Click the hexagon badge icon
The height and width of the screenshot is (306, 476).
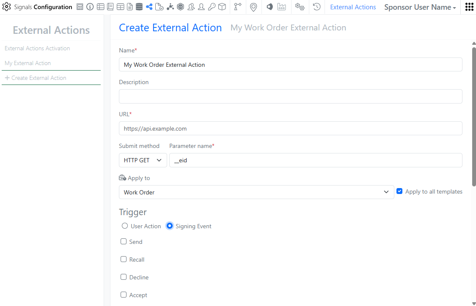pyautogui.click(x=180, y=7)
